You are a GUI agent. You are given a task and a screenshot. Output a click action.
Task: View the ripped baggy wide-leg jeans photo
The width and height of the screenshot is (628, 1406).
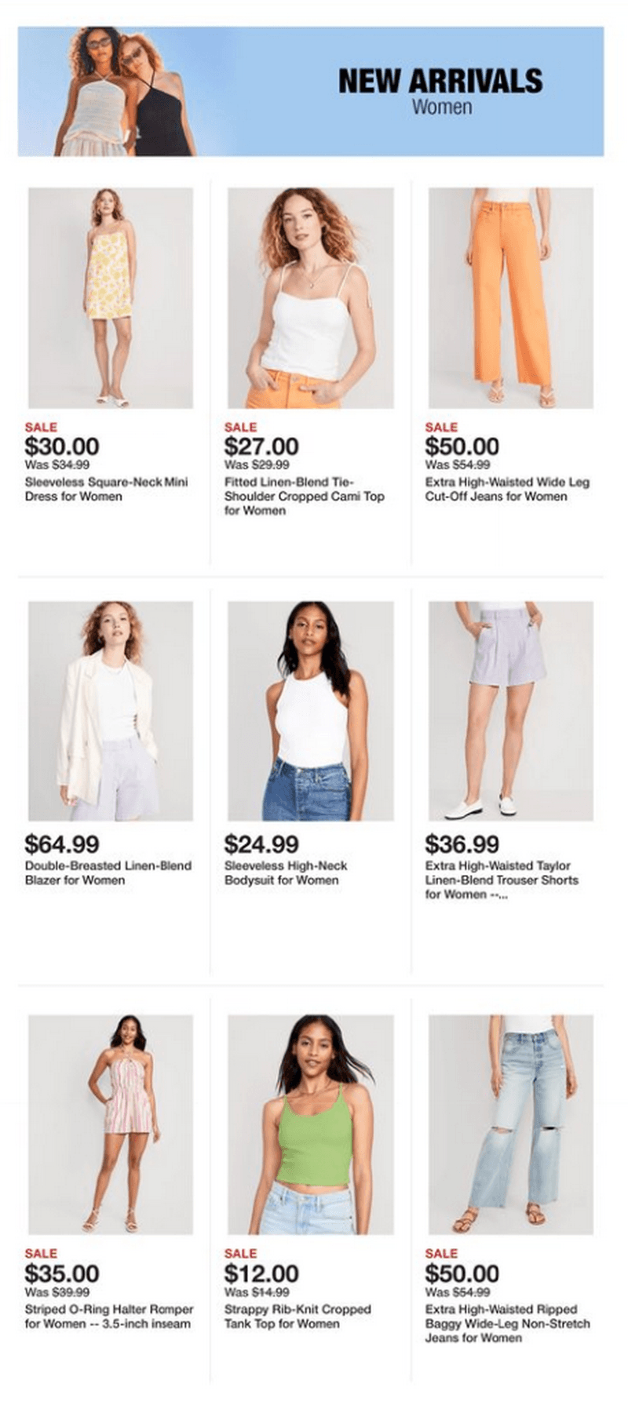pyautogui.click(x=511, y=1124)
